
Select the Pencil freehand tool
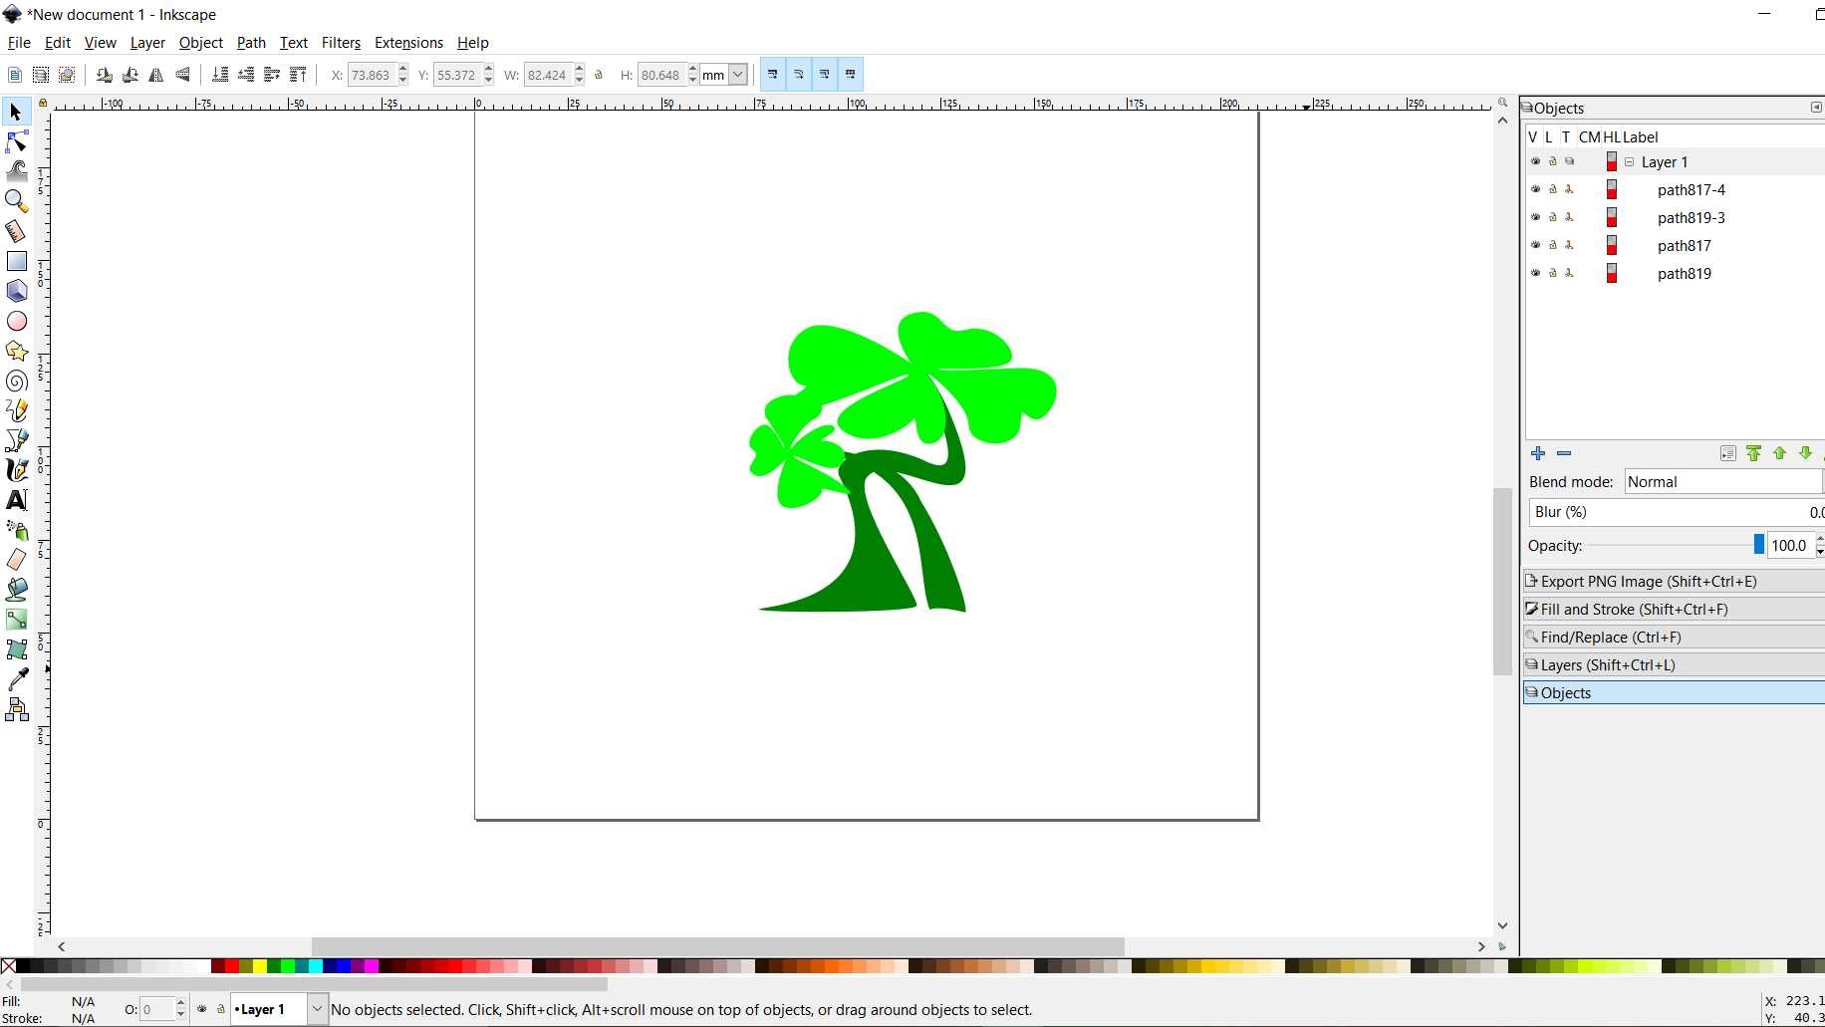(x=16, y=410)
